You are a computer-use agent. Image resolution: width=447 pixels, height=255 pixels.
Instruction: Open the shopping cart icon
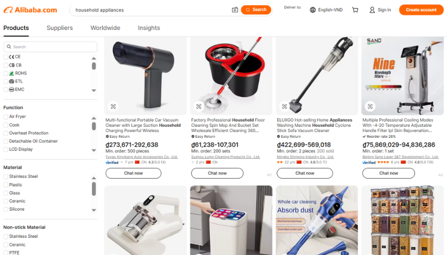pyautogui.click(x=355, y=10)
